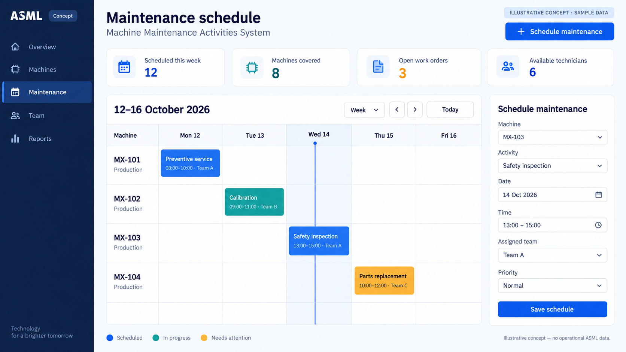Image resolution: width=626 pixels, height=352 pixels.
Task: Click the calendar icon on Scheduled this week card
Action: [124, 67]
